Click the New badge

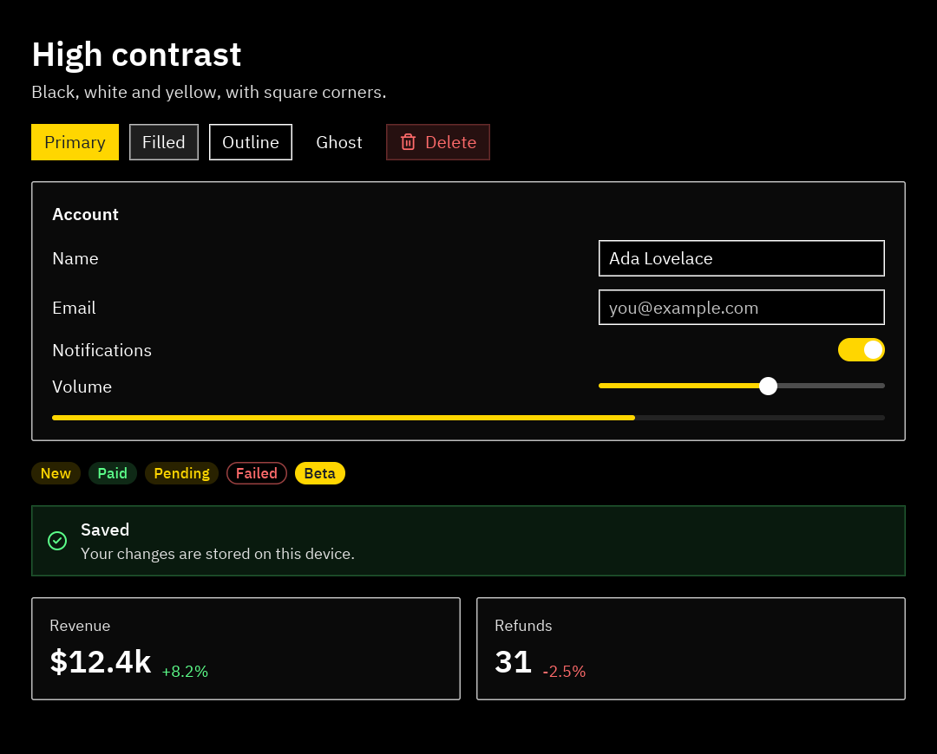[56, 473]
